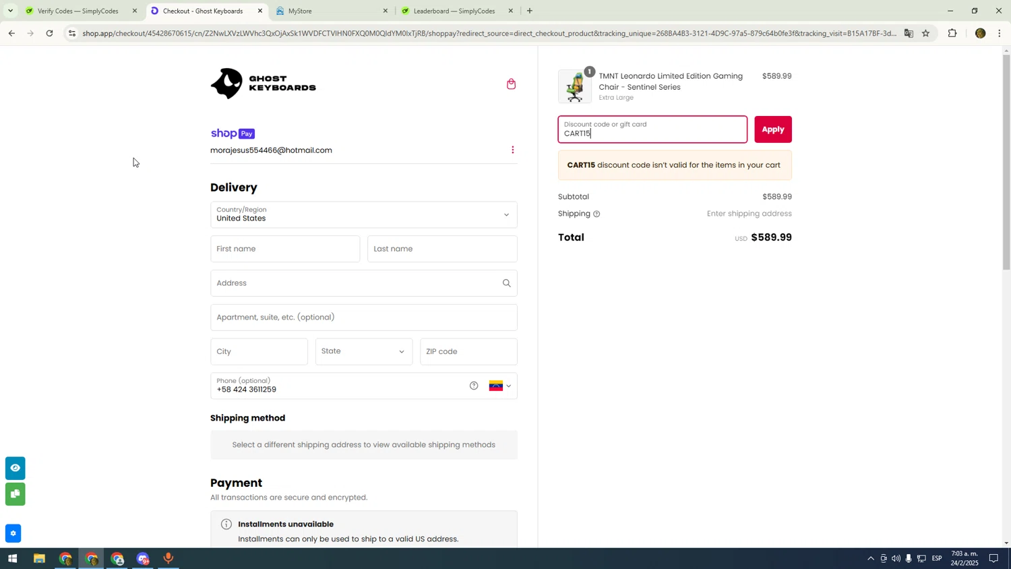Apply the CART15 discount code

pos(773,129)
